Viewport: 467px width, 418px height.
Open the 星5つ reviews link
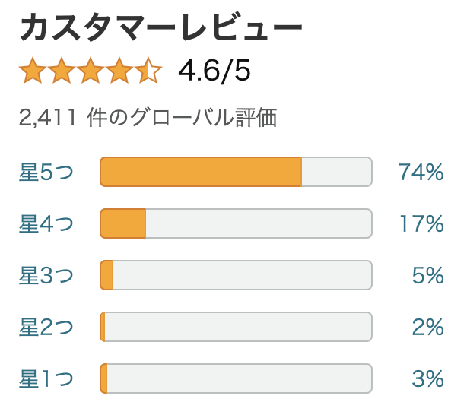click(46, 172)
